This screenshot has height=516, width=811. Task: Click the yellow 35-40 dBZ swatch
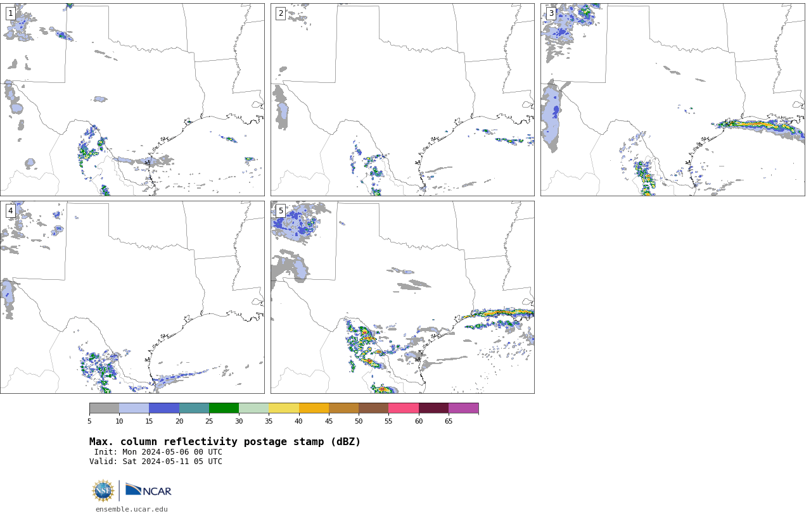[284, 408]
